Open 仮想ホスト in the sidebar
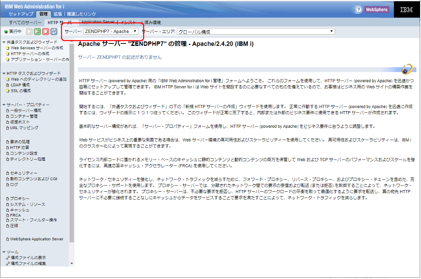Image resolution: width=421 pixels, height=279 pixels. point(20,122)
